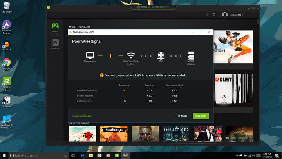
Task: Select the Injustice 2 game tile
Action: 176,134
